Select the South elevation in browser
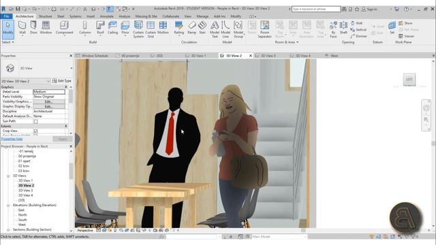Screen dimensions: 436x245 tap(22, 220)
